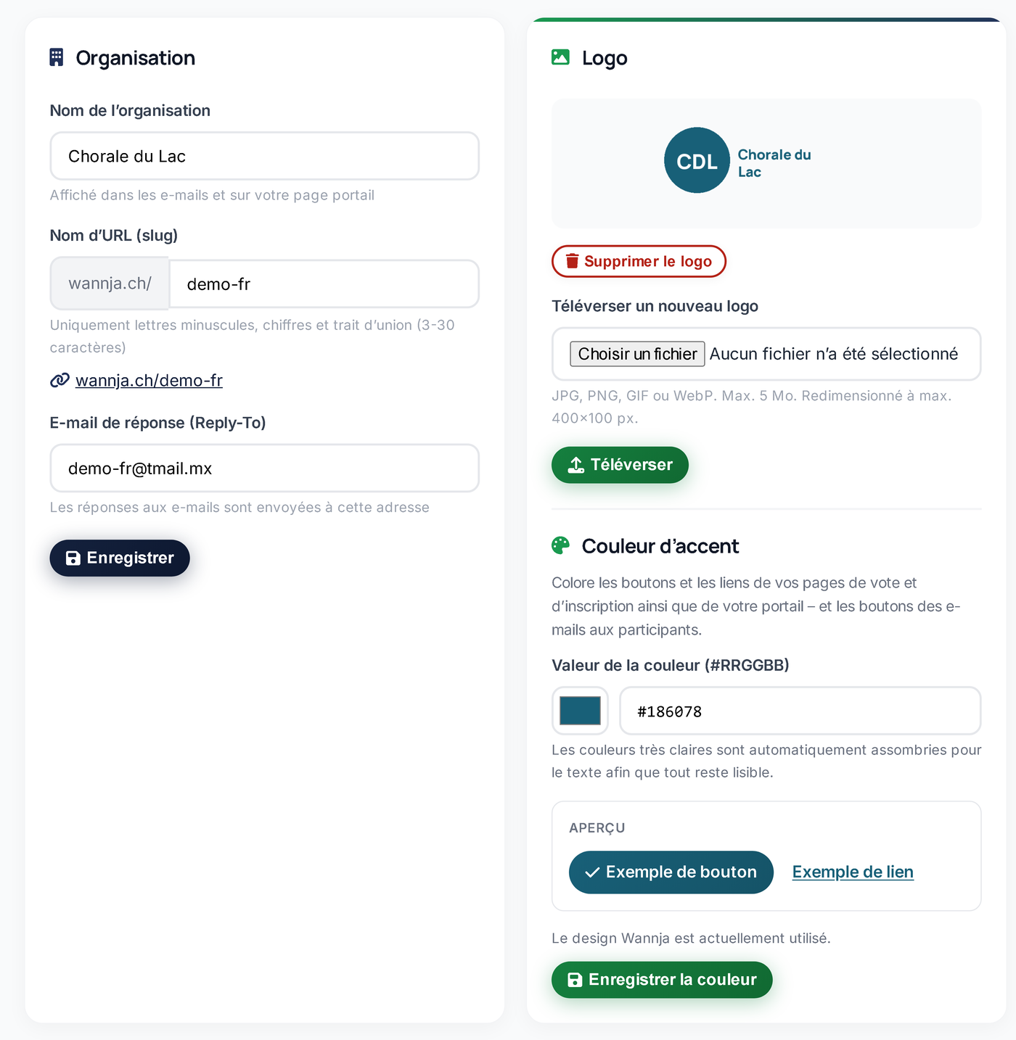Open the accent color picker swatch
Screen dimensions: 1016x1040
[x=580, y=711]
